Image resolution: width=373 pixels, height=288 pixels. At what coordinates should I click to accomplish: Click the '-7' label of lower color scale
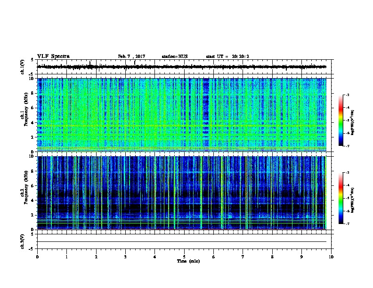pos(347,224)
